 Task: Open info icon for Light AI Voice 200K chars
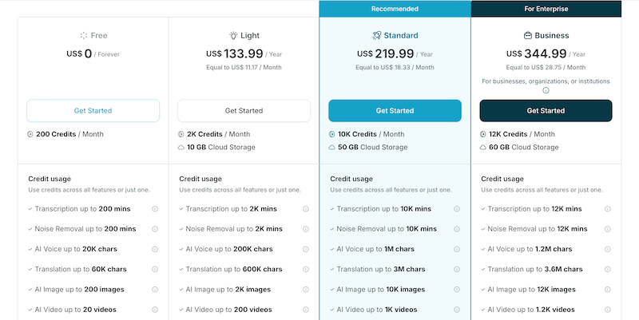tap(306, 249)
